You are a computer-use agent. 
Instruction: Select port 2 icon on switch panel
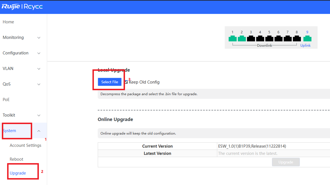242,38
